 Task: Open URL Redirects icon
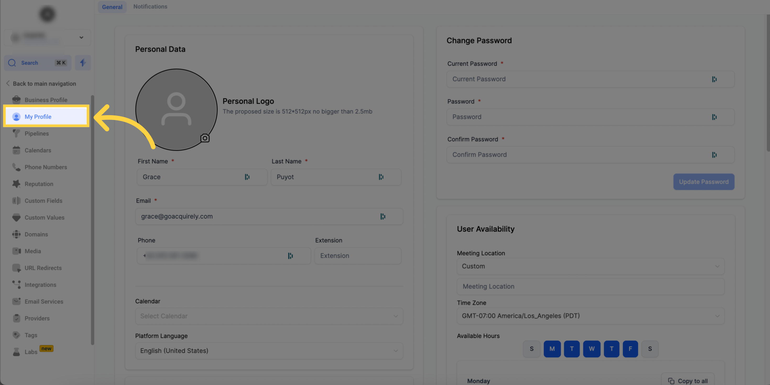(17, 268)
